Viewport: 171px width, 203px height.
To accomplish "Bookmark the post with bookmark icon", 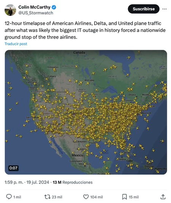I will (124, 197).
